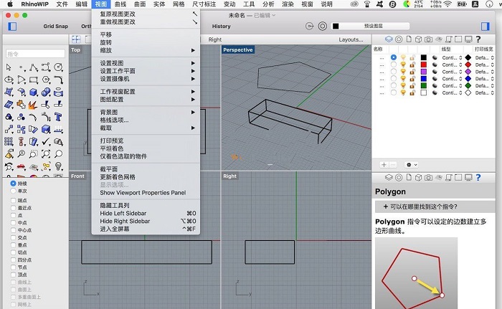
Task: Choose the rectangle curve tool
Action: (x=33, y=80)
